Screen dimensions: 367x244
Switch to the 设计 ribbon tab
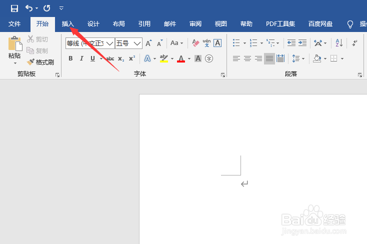click(x=93, y=24)
